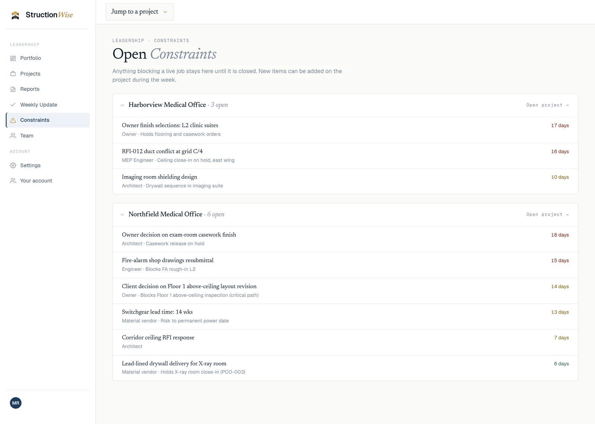
Task: Go to Portfolio in the sidebar
Action: (x=48, y=58)
